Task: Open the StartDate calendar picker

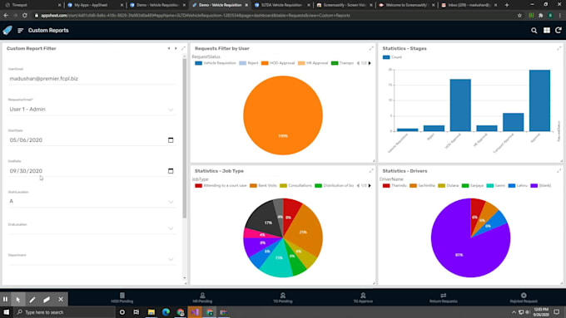Action: tap(171, 140)
